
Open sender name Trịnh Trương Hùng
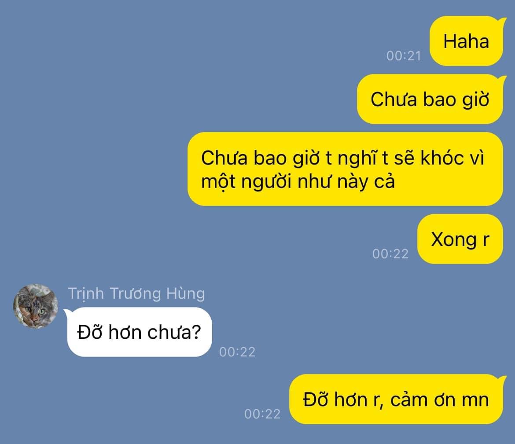click(x=136, y=294)
